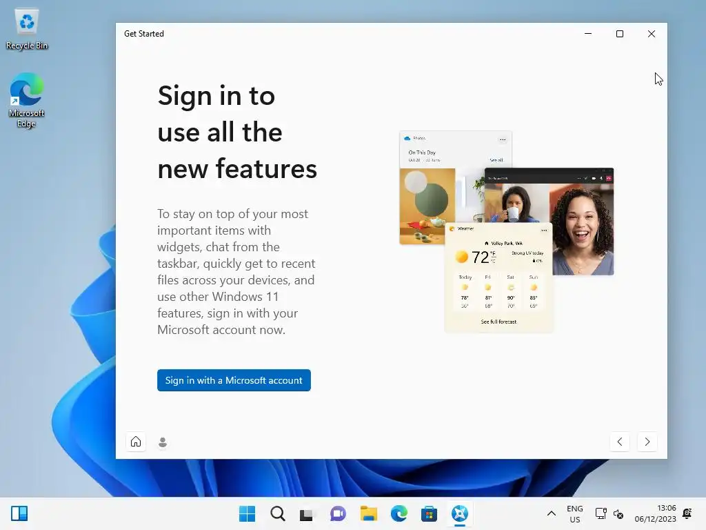Screen dimensions: 706x530
Task: Select Get Started app in taskbar
Action: click(460, 513)
